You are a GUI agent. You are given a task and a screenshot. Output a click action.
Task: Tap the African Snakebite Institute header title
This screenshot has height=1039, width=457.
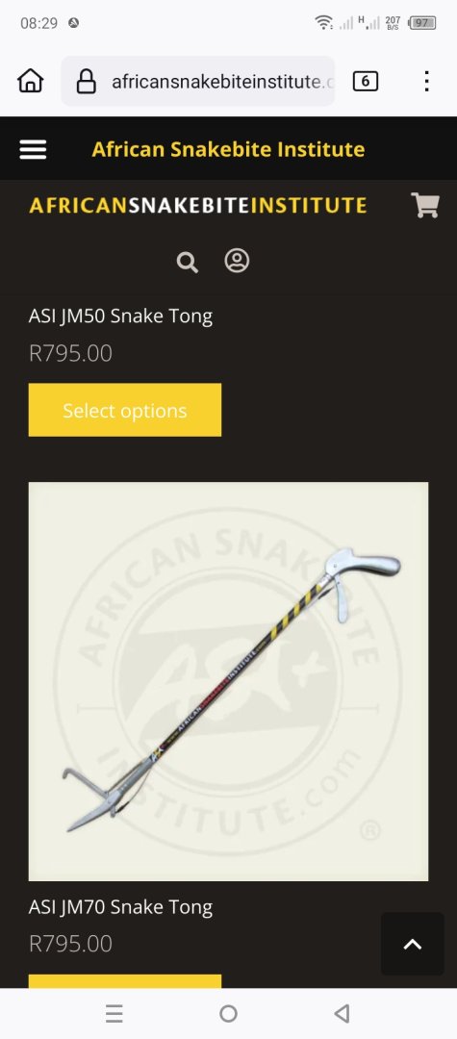[228, 149]
